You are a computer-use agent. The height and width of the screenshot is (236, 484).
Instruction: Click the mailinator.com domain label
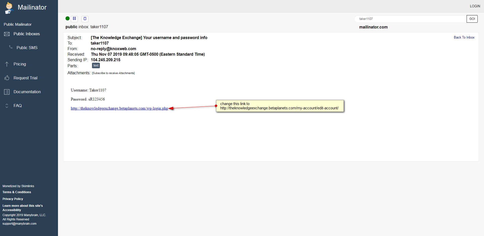[x=373, y=27]
